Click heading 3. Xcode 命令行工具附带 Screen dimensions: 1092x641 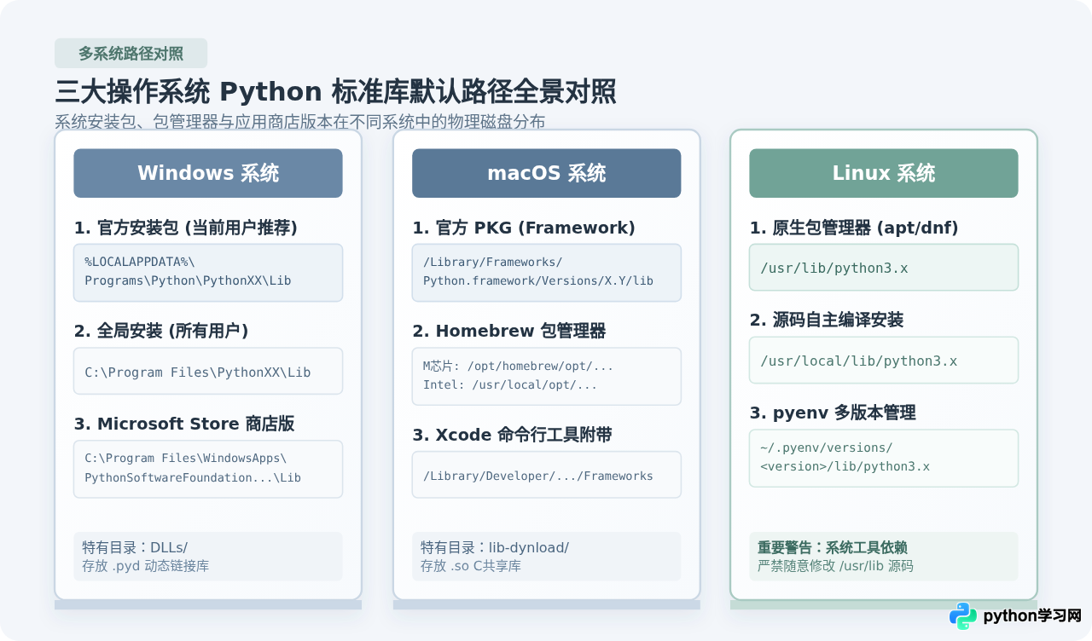[x=512, y=435]
